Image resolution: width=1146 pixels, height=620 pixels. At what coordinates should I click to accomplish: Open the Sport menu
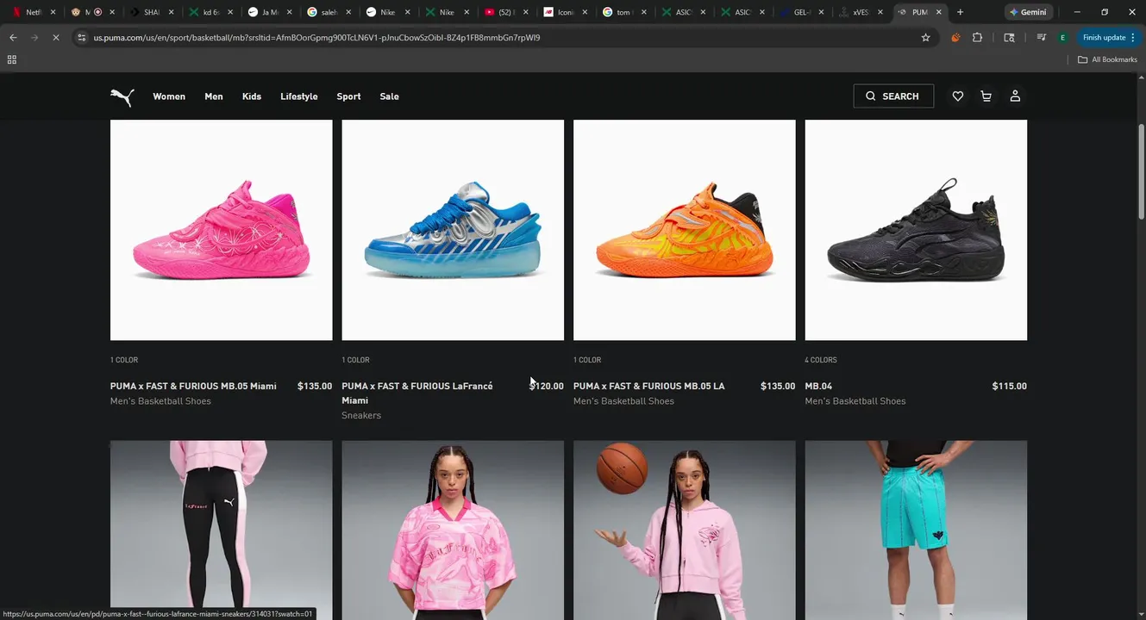click(348, 96)
